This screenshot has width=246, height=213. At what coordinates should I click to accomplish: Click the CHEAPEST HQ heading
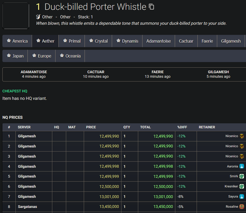(x=15, y=91)
